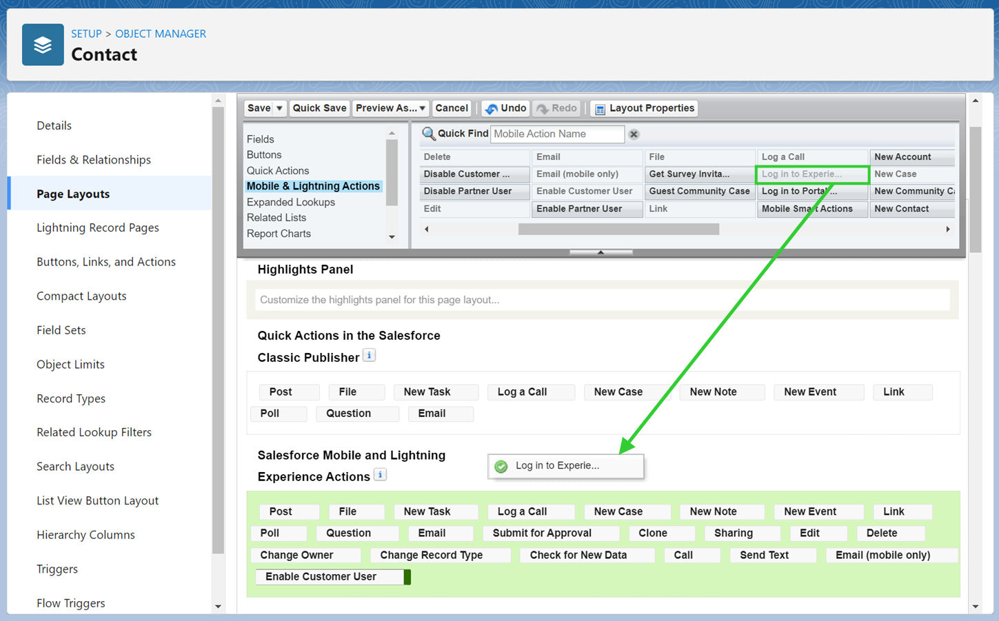Open the SETUP breadcrumb link
Screen dimensions: 999x621
tap(86, 34)
